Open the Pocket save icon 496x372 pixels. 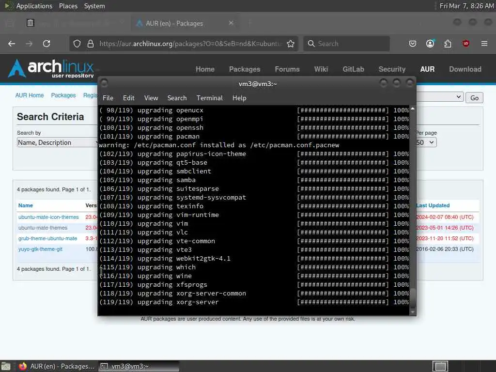(x=413, y=44)
